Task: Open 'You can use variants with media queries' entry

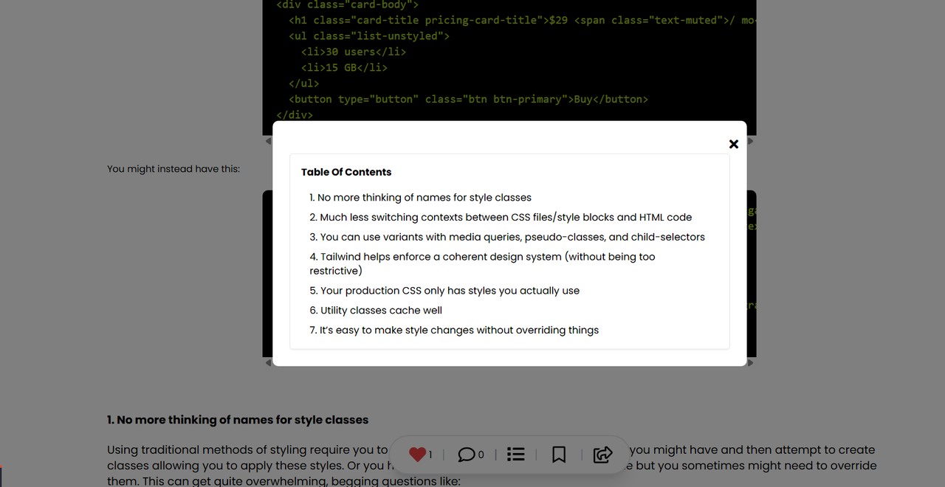Action: point(507,237)
